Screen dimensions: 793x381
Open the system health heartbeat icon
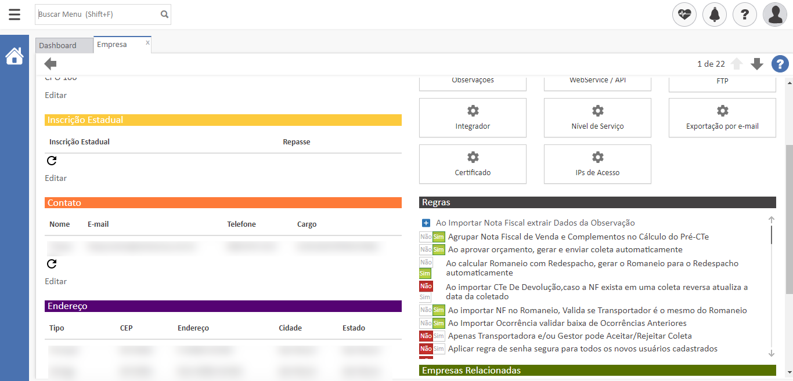click(684, 14)
